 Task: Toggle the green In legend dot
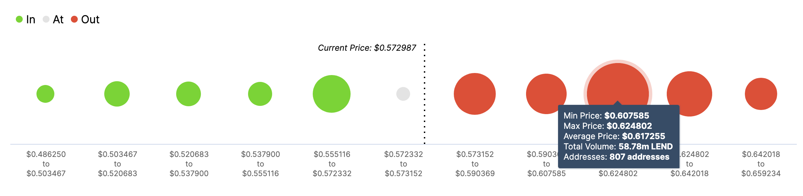pyautogui.click(x=19, y=19)
